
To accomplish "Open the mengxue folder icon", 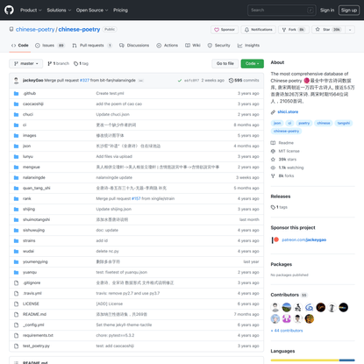I will click(x=17, y=168).
